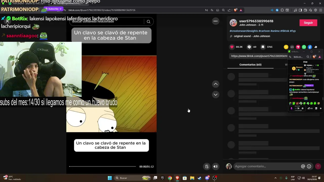Toggle the autoscroll icon beside volume button

(x=207, y=166)
